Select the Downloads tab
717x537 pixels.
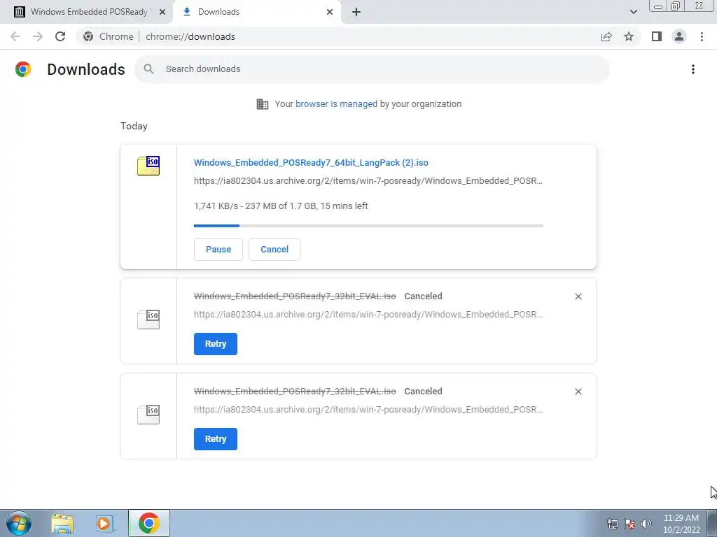click(256, 12)
